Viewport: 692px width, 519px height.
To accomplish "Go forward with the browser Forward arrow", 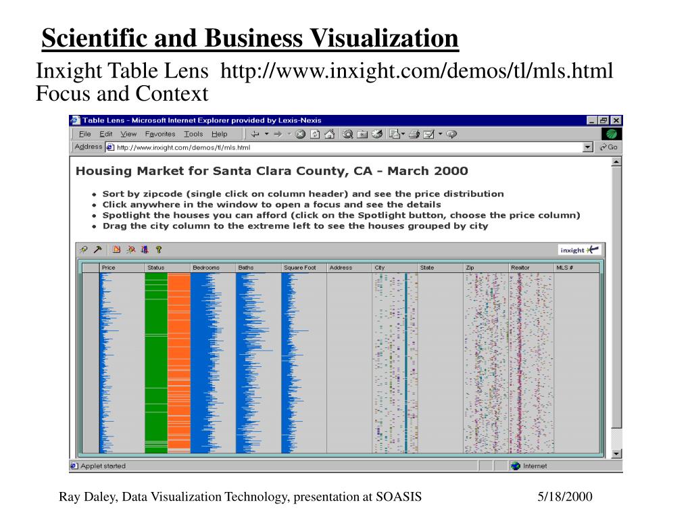I will point(278,134).
